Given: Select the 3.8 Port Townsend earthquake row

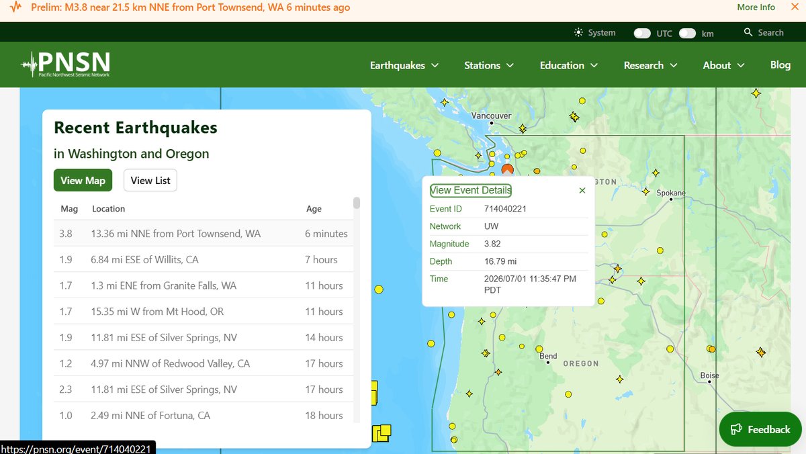Looking at the screenshot, I should 203,234.
